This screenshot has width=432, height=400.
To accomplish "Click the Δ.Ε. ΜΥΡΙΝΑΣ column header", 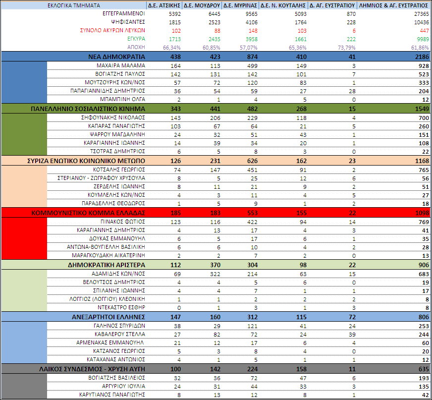I will click(x=240, y=5).
